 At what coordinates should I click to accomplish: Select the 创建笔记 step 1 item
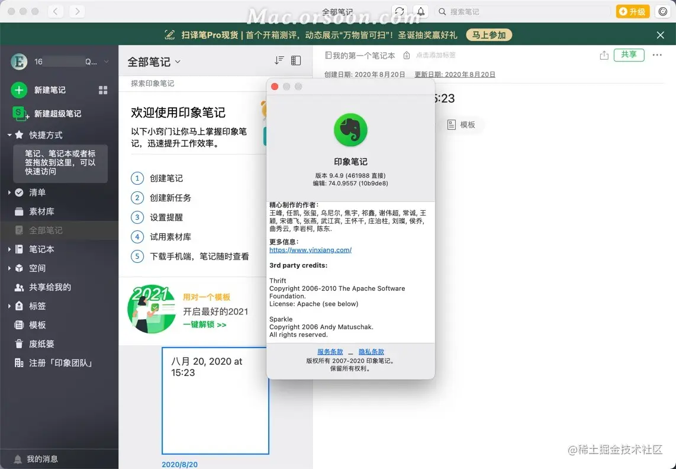point(157,178)
